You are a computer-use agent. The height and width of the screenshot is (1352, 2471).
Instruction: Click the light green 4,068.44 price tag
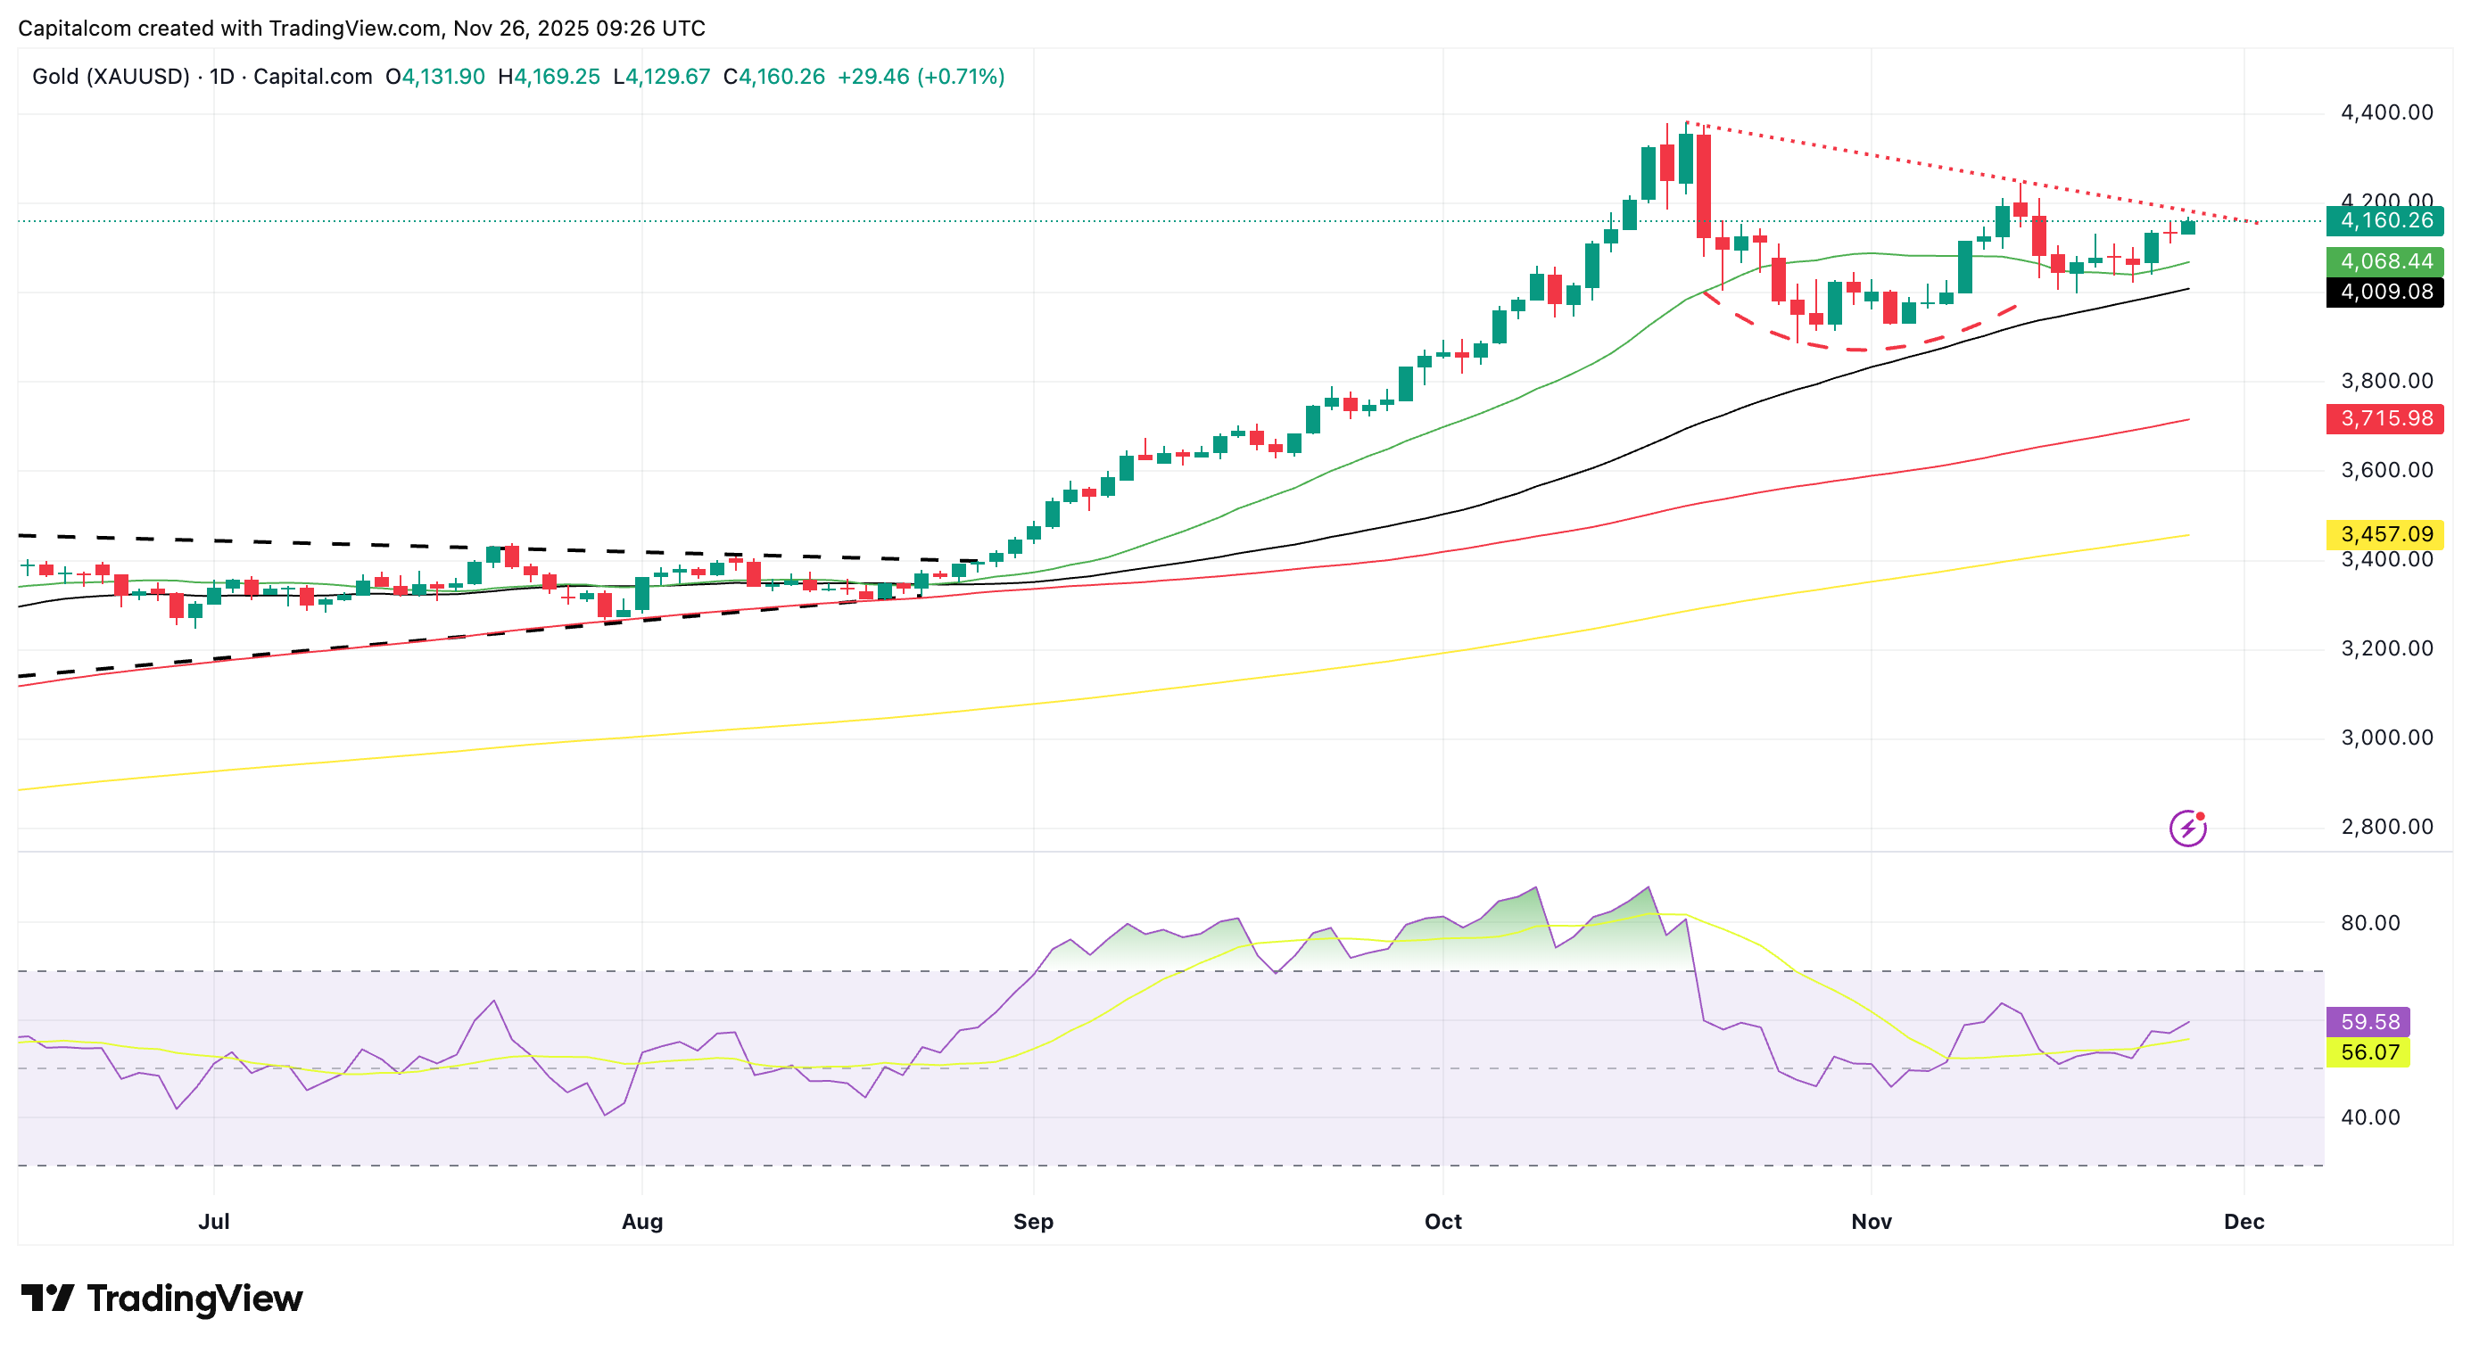[2384, 260]
